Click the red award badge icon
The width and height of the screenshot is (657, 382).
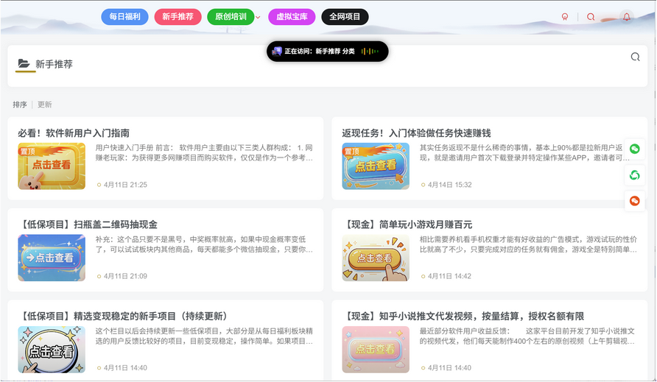point(565,17)
